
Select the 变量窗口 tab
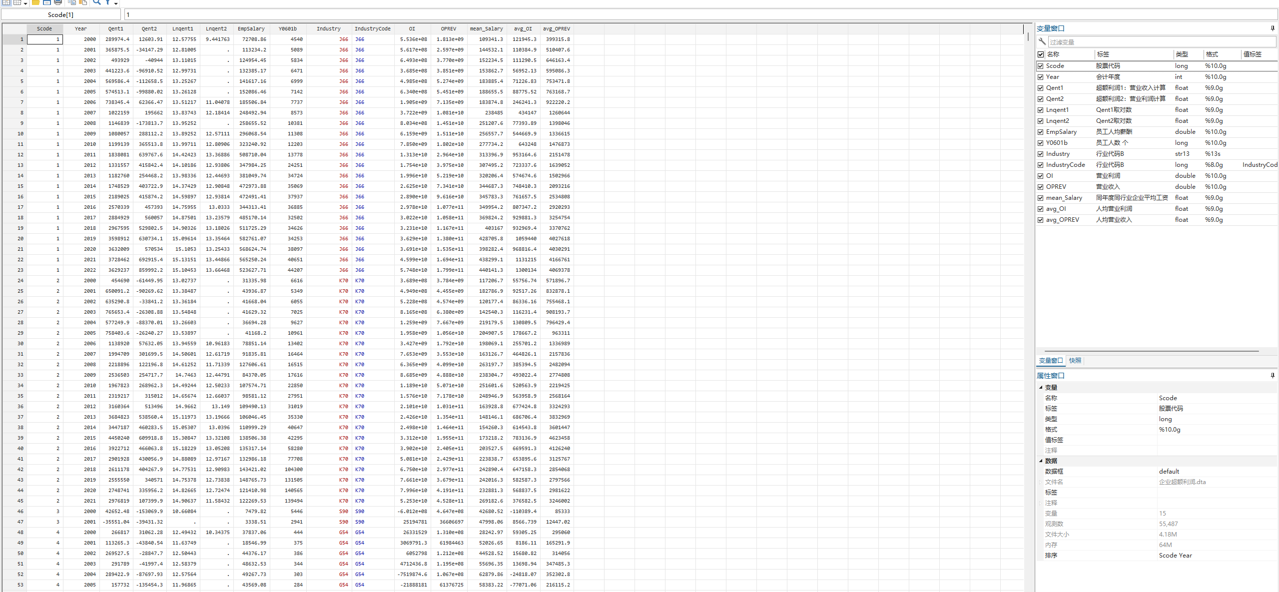click(1051, 361)
